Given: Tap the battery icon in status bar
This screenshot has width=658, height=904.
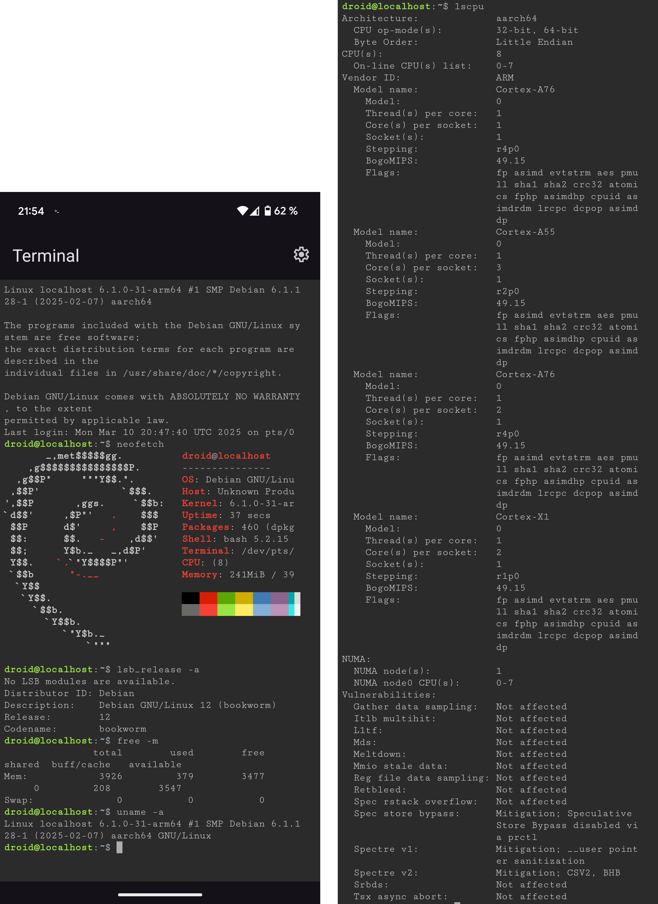Looking at the screenshot, I should click(268, 211).
